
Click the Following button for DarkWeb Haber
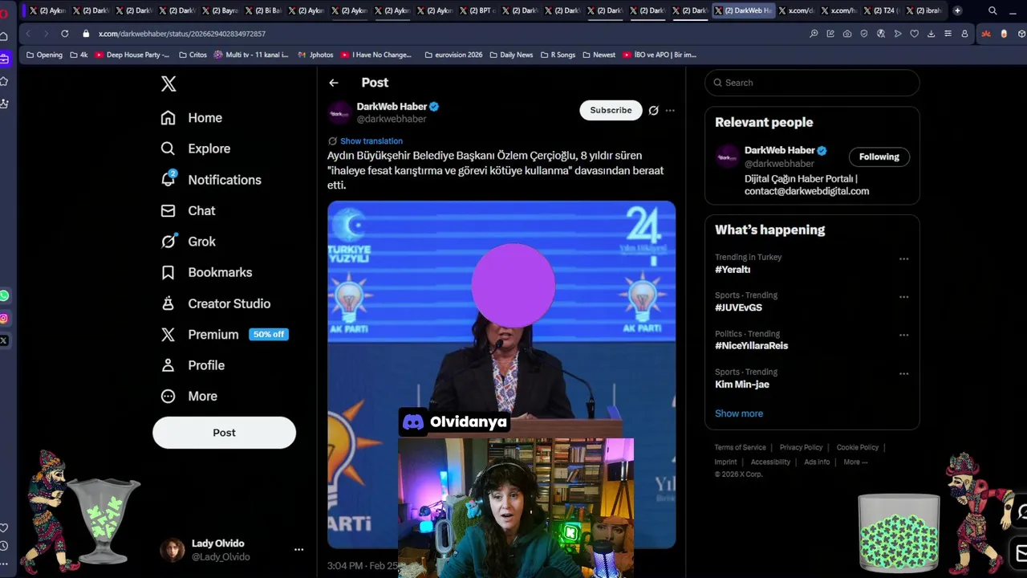pyautogui.click(x=879, y=157)
